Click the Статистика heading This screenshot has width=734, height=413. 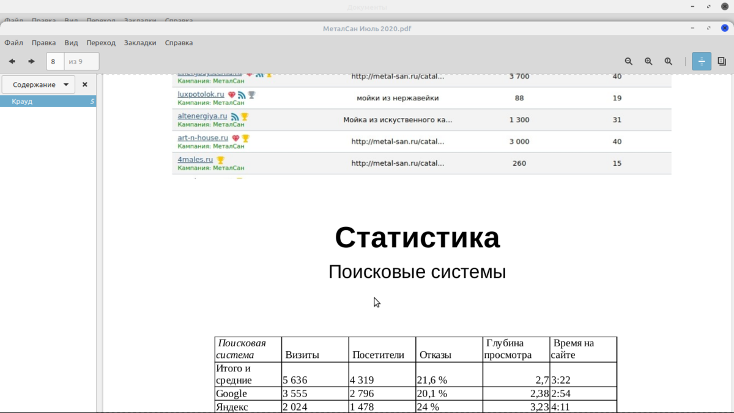click(x=417, y=237)
